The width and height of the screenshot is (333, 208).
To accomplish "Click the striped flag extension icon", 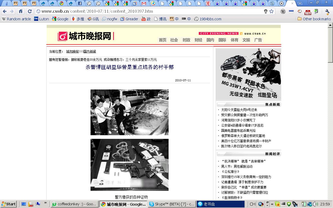I will click(291, 11).
